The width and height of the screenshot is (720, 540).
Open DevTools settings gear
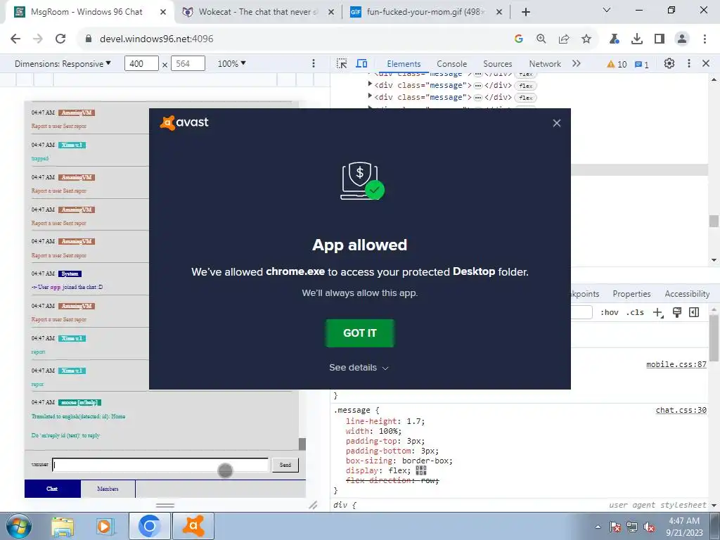pyautogui.click(x=669, y=63)
